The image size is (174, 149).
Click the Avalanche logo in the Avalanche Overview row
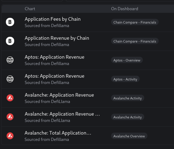10,136
